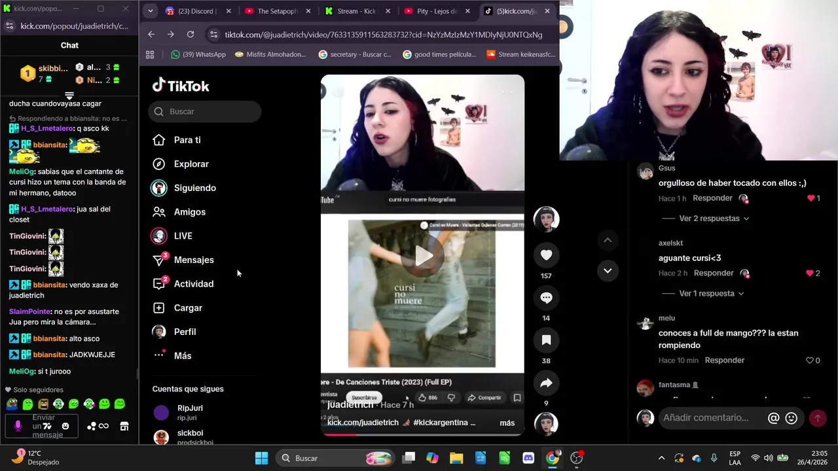Focus the TikTok Buscar search field
Viewport: 838px width, 471px height.
[x=205, y=111]
